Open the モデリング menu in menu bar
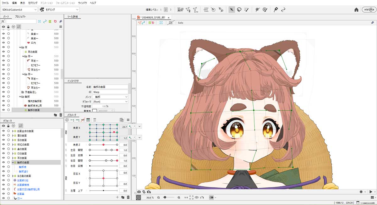The height and width of the screenshot is (205, 377). coord(33,3)
